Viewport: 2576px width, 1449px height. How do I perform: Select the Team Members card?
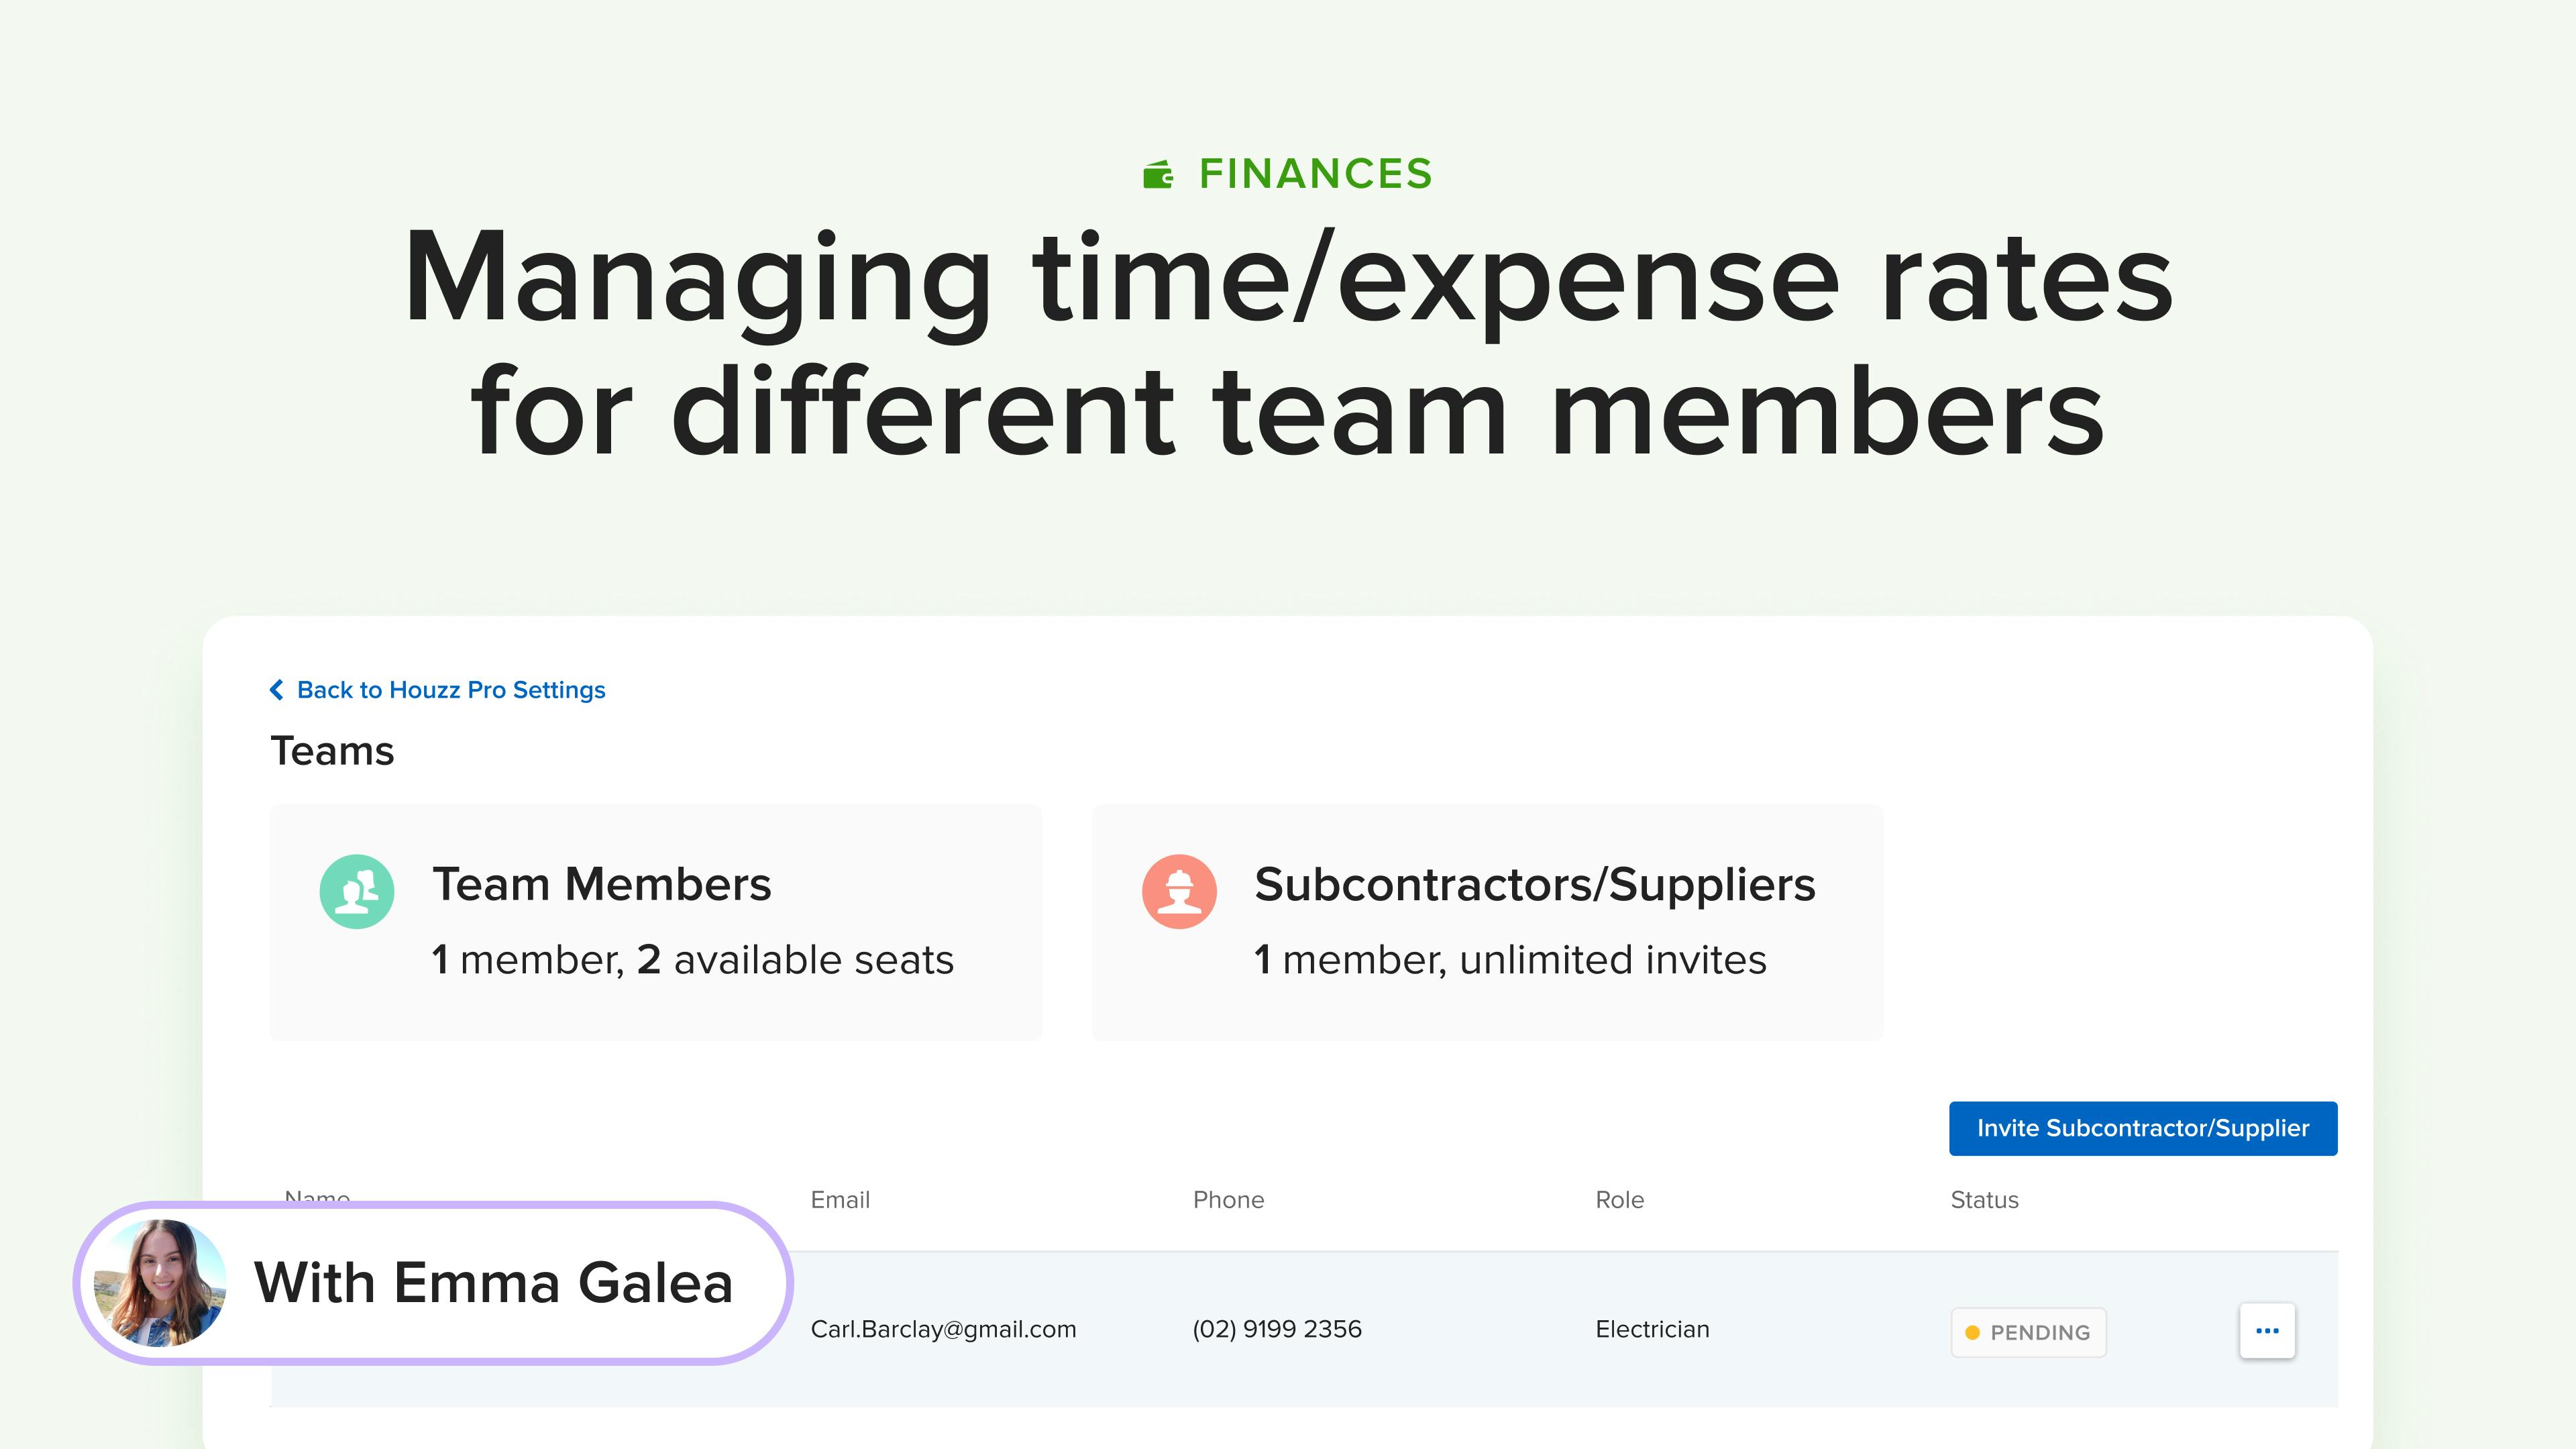coord(656,922)
